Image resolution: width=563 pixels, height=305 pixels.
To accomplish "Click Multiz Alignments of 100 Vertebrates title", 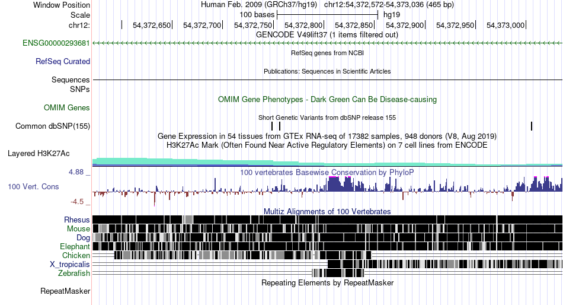I will click(x=327, y=211).
